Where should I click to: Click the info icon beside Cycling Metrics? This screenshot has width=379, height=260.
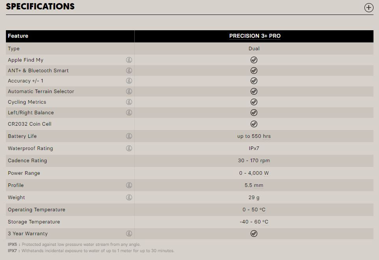coord(129,102)
